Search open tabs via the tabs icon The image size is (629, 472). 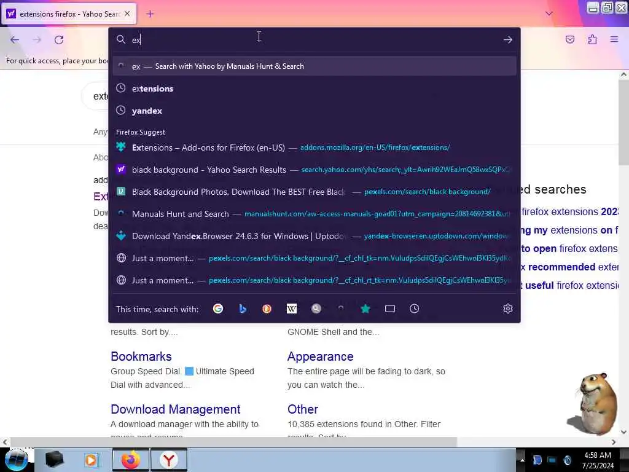click(x=390, y=309)
